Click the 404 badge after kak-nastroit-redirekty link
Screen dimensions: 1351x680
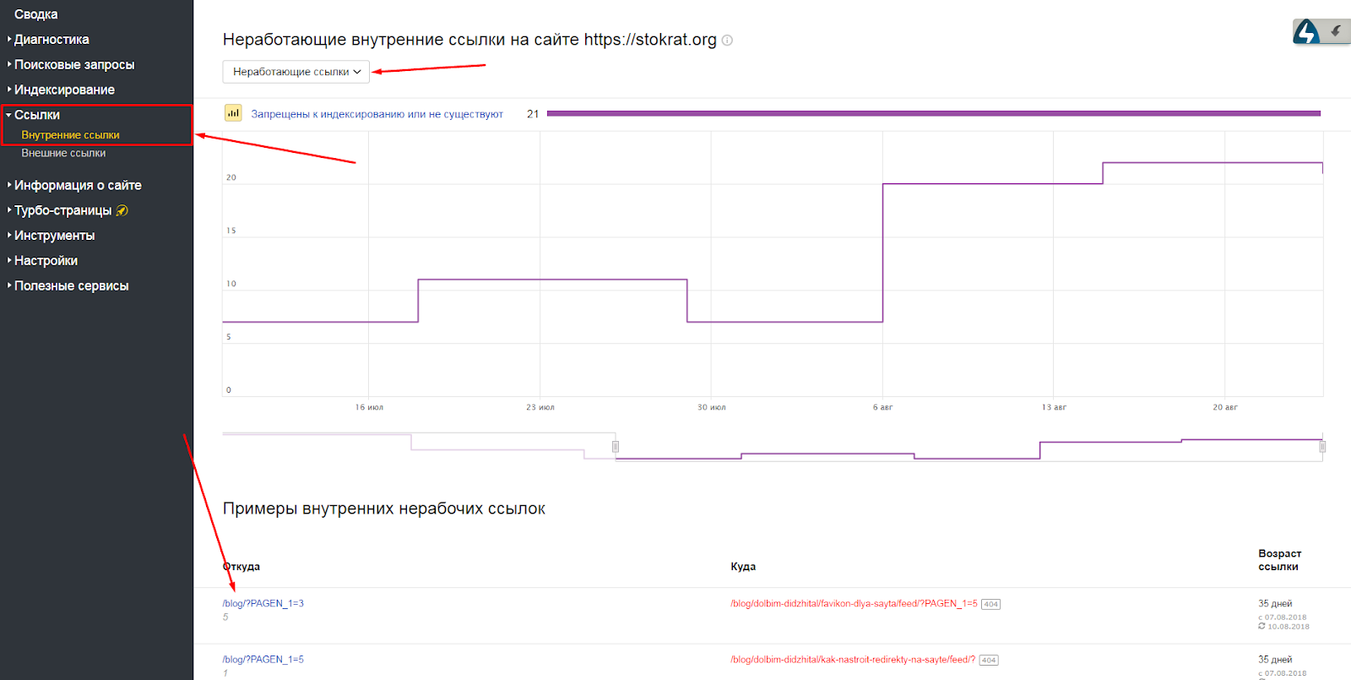coord(989,660)
